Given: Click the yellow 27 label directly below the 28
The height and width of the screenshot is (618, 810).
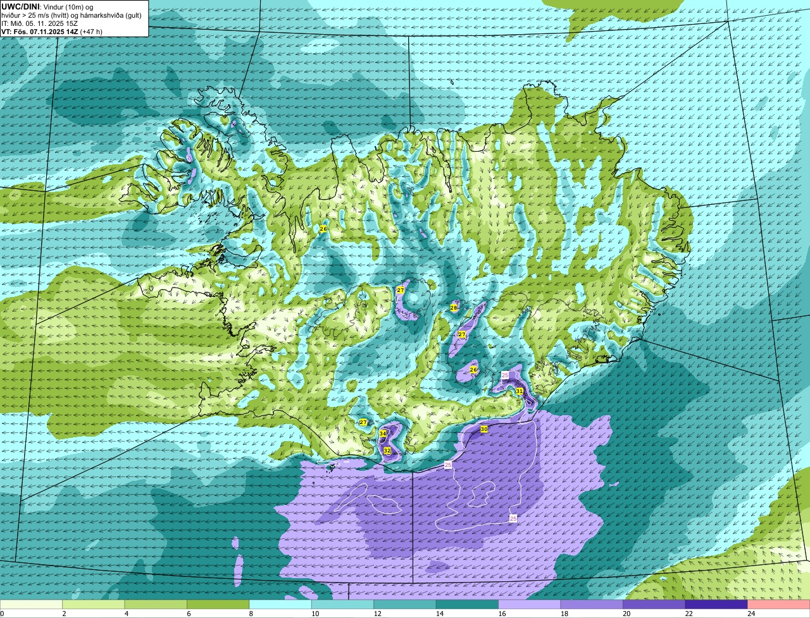Looking at the screenshot, I should coord(462,334).
